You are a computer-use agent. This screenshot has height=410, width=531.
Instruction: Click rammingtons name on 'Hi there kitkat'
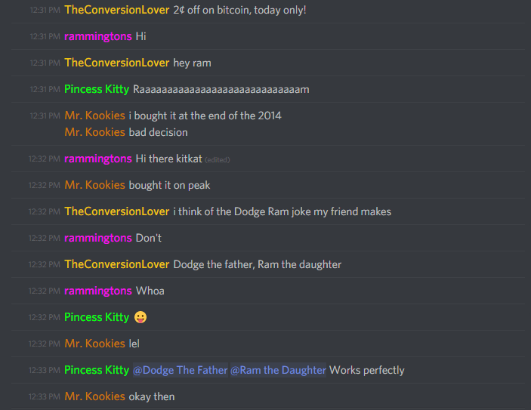[98, 159]
